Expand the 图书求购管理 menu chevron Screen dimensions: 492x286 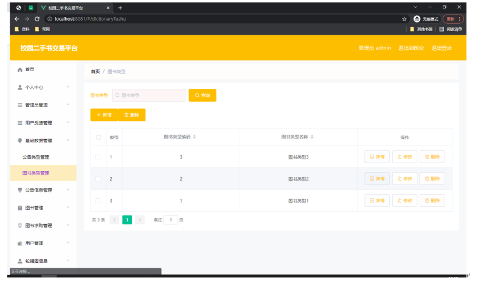[x=68, y=225]
